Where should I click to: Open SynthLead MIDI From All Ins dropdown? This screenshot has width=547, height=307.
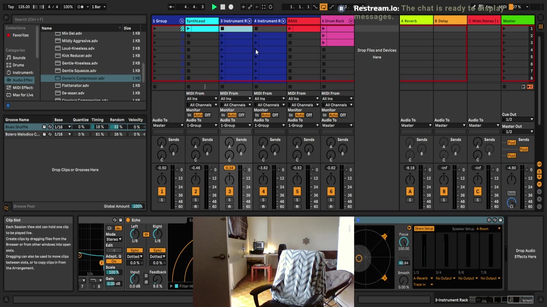click(202, 98)
